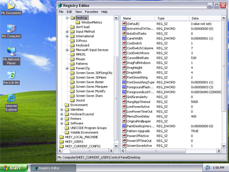Select the MMCPL key
Image resolution: width=229 pixels, height=172 pixels.
click(x=81, y=55)
